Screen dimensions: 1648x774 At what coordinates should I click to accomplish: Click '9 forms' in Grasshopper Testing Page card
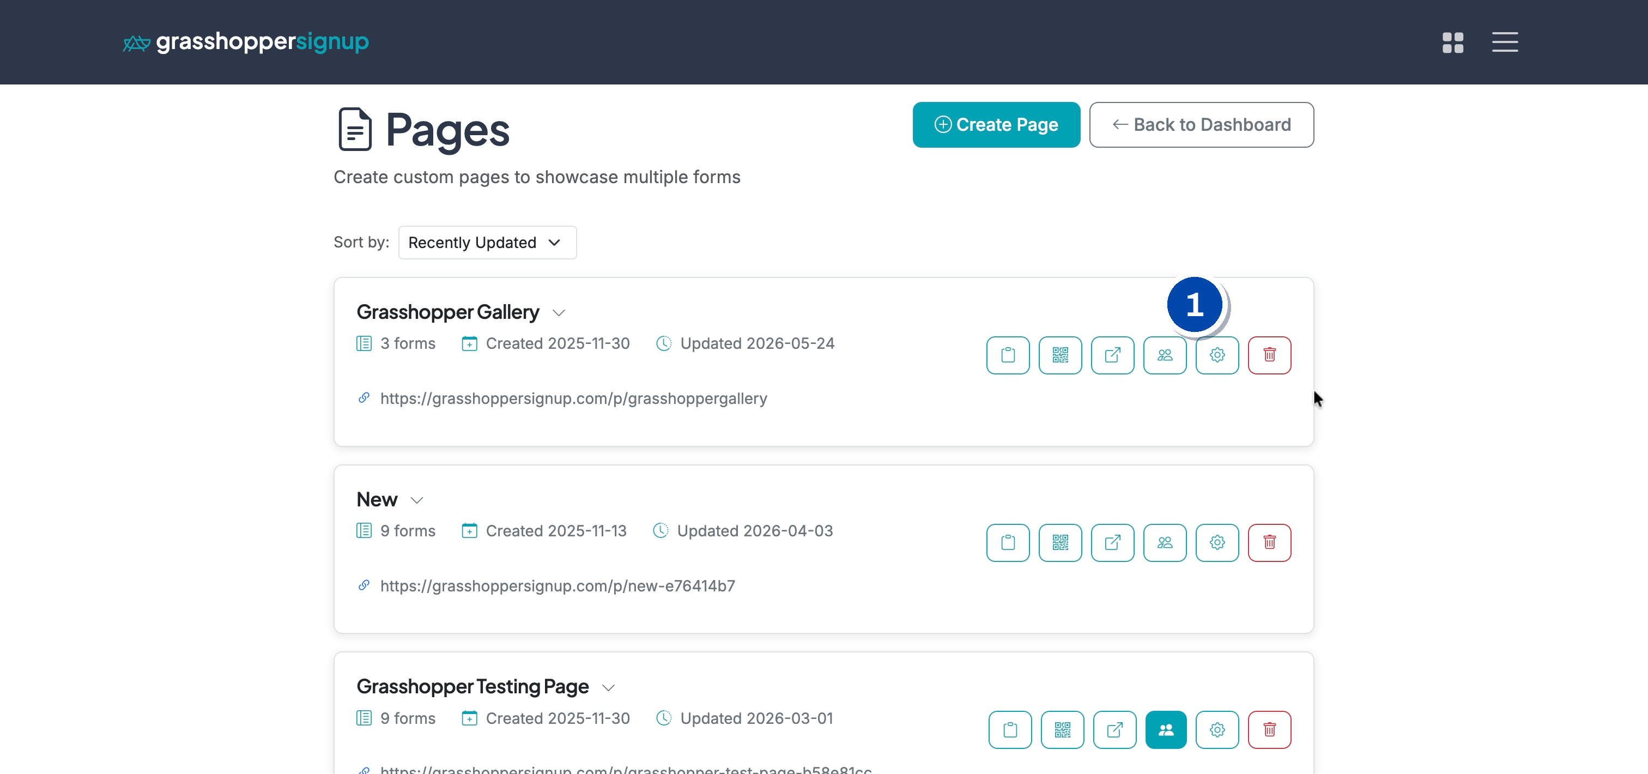tap(408, 718)
